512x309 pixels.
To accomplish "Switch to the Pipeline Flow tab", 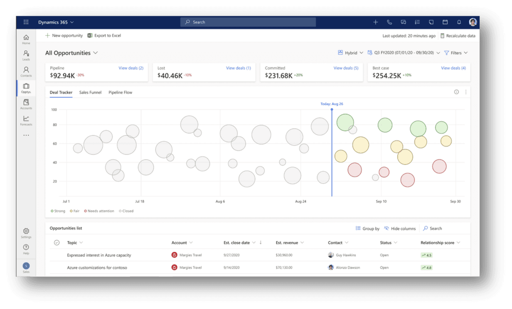I will point(121,92).
